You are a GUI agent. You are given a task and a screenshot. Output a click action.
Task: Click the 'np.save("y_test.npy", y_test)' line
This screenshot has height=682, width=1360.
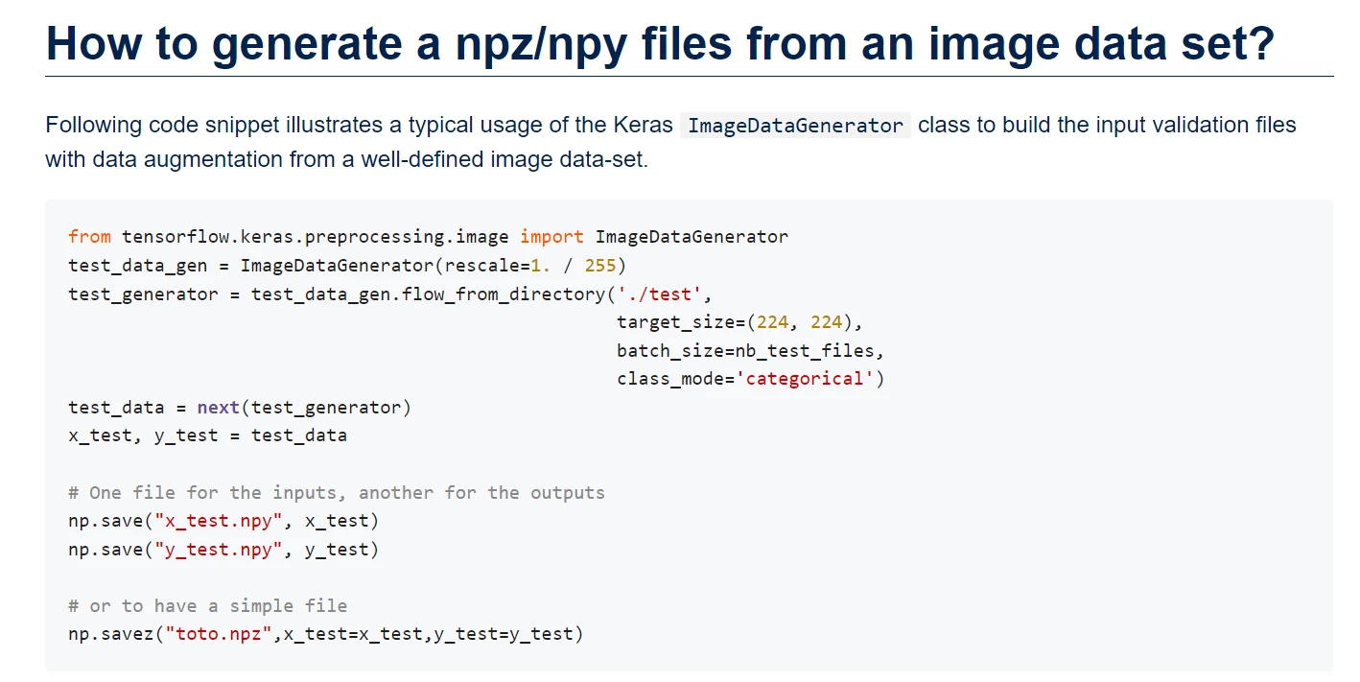pyautogui.click(x=223, y=549)
